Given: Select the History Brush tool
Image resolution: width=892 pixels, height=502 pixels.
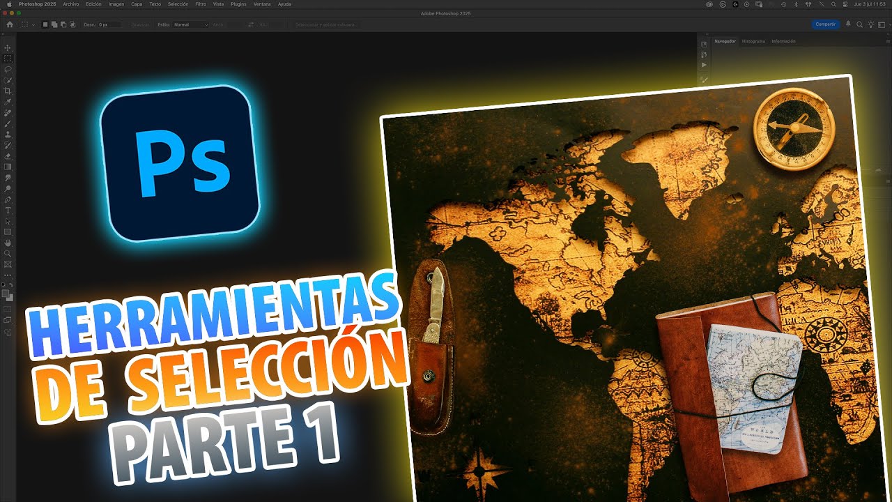Looking at the screenshot, I should [x=8, y=145].
